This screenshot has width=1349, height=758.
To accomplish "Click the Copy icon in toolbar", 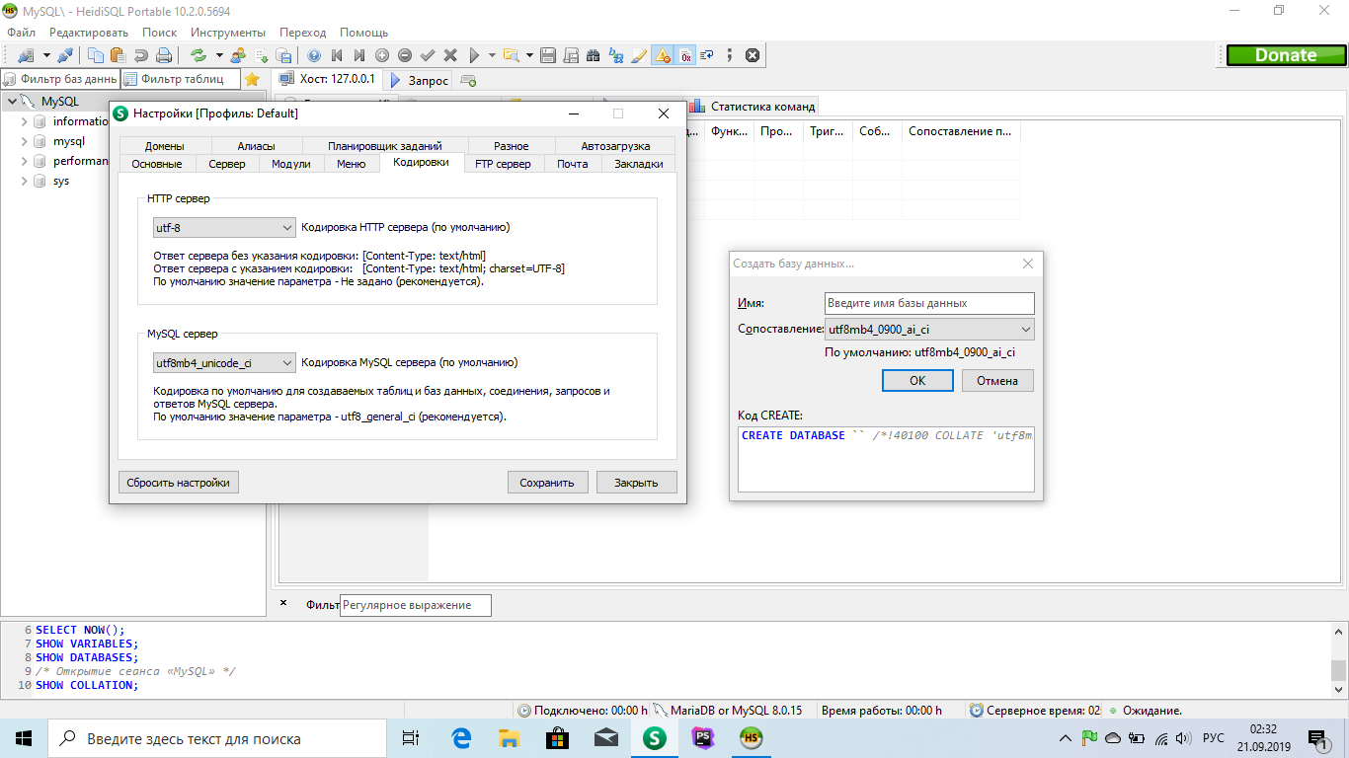I will [x=96, y=55].
